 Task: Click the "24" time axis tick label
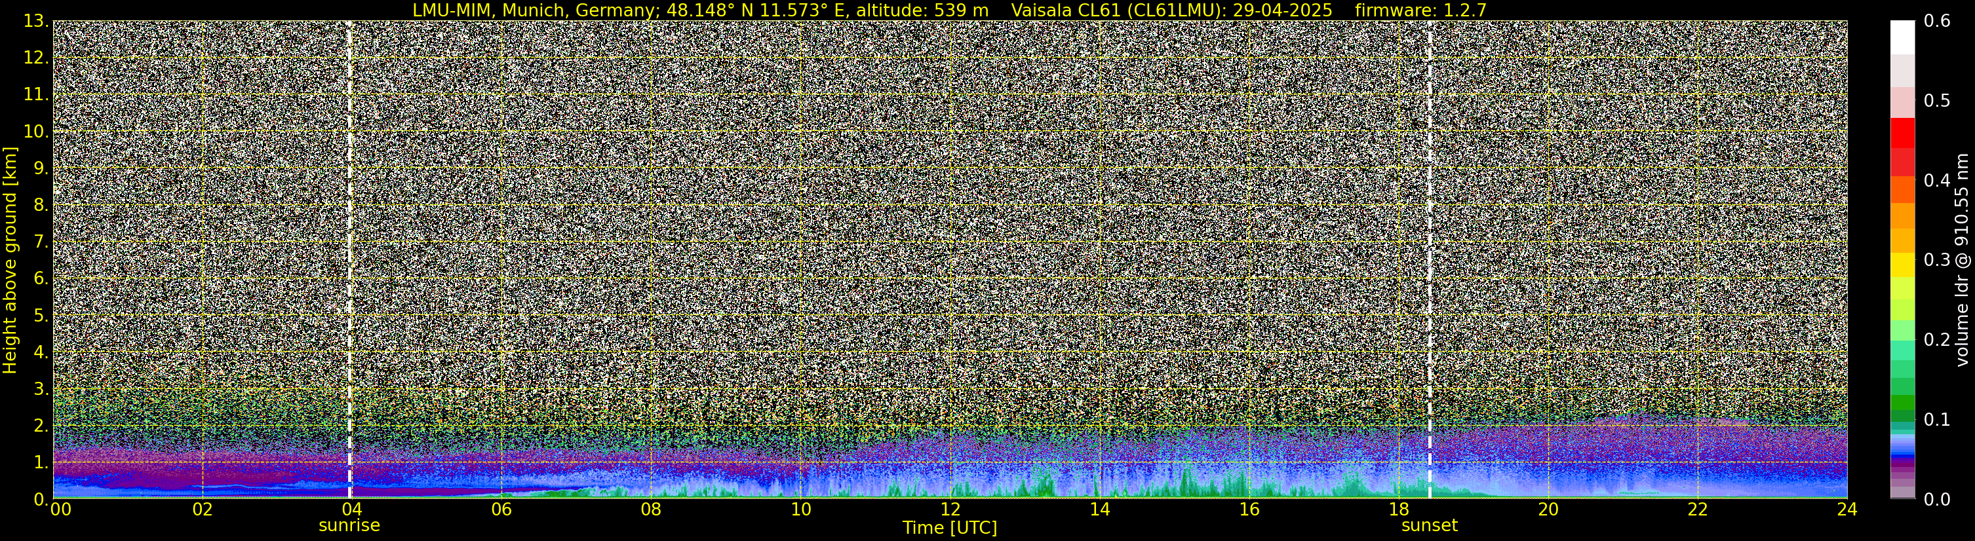tap(1847, 510)
